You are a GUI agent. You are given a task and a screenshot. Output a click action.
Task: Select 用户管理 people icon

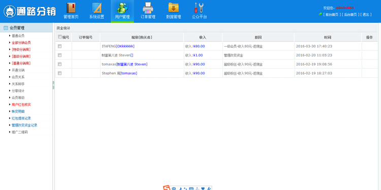click(122, 8)
